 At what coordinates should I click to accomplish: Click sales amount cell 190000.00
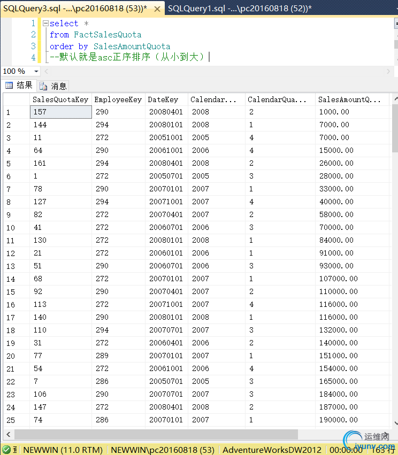click(x=352, y=420)
